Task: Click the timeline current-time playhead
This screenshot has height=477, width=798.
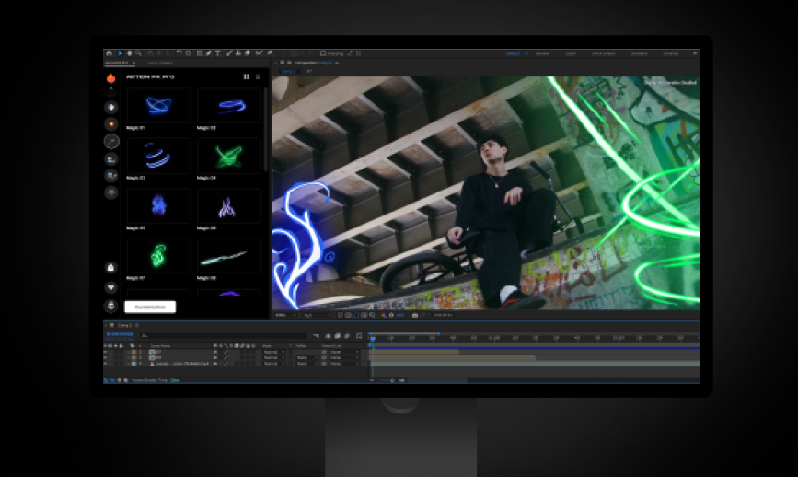Action: (x=373, y=337)
